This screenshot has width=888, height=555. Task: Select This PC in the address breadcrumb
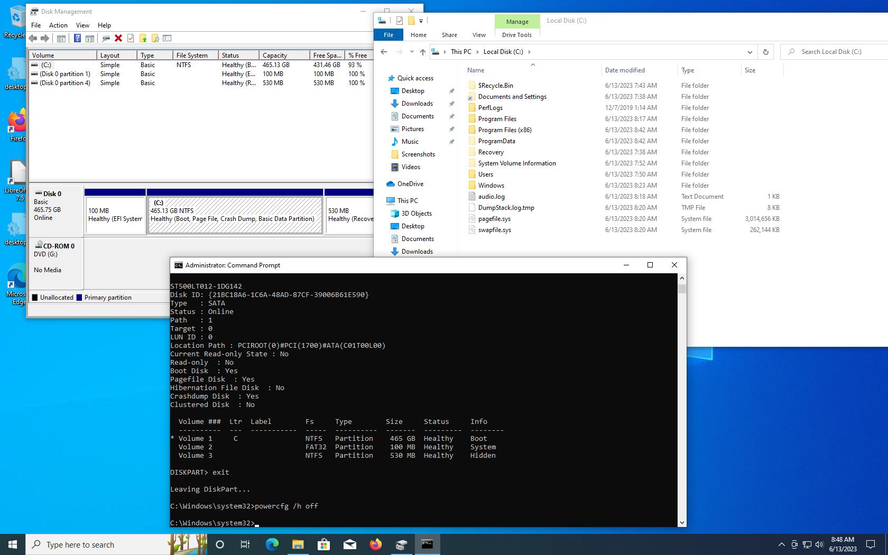460,52
